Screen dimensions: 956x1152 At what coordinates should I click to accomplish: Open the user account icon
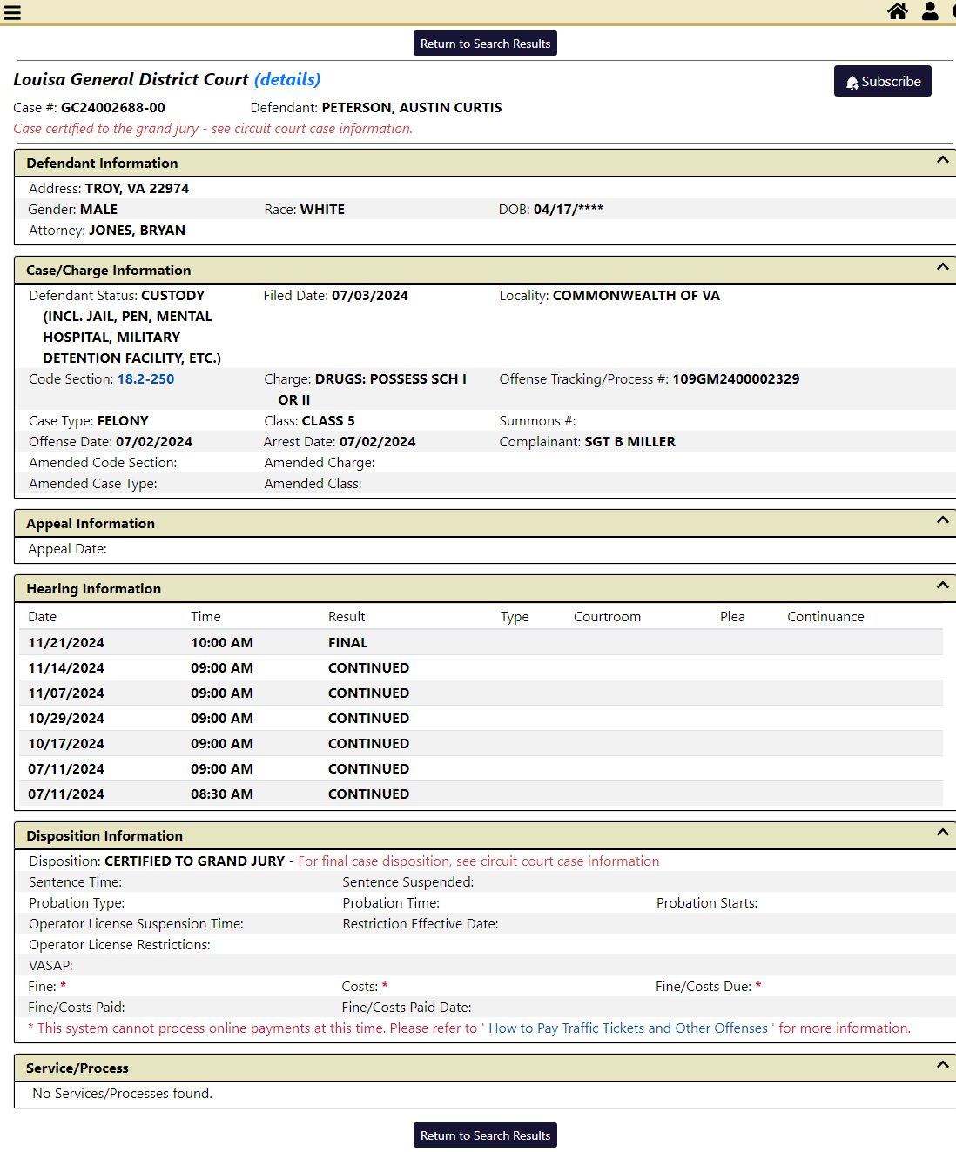click(x=930, y=10)
